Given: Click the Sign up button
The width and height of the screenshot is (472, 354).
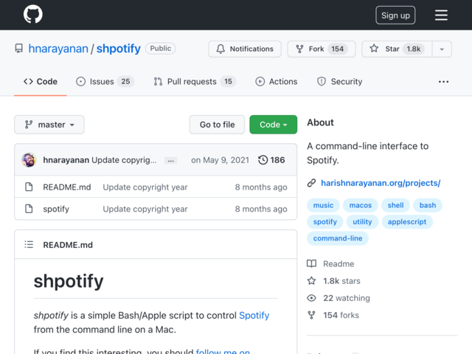Looking at the screenshot, I should [x=395, y=15].
